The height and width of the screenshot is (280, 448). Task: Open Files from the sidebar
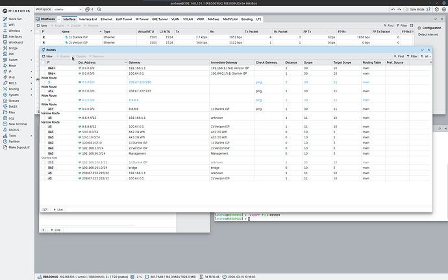12,112
